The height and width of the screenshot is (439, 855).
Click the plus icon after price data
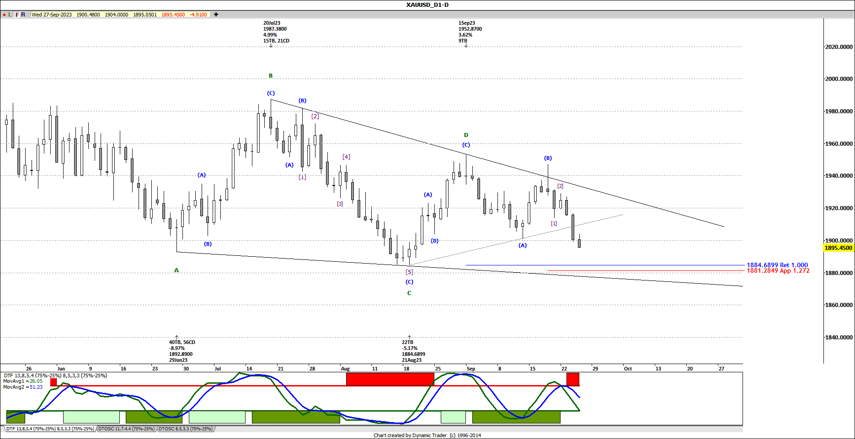click(216, 15)
